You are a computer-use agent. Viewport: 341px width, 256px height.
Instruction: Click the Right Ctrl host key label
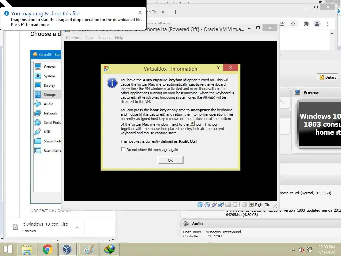[x=262, y=205]
